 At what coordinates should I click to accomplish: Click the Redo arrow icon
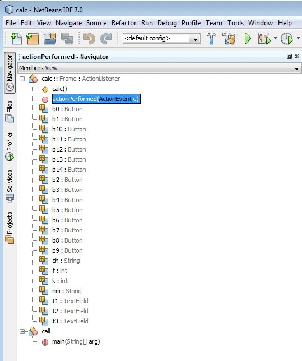106,38
